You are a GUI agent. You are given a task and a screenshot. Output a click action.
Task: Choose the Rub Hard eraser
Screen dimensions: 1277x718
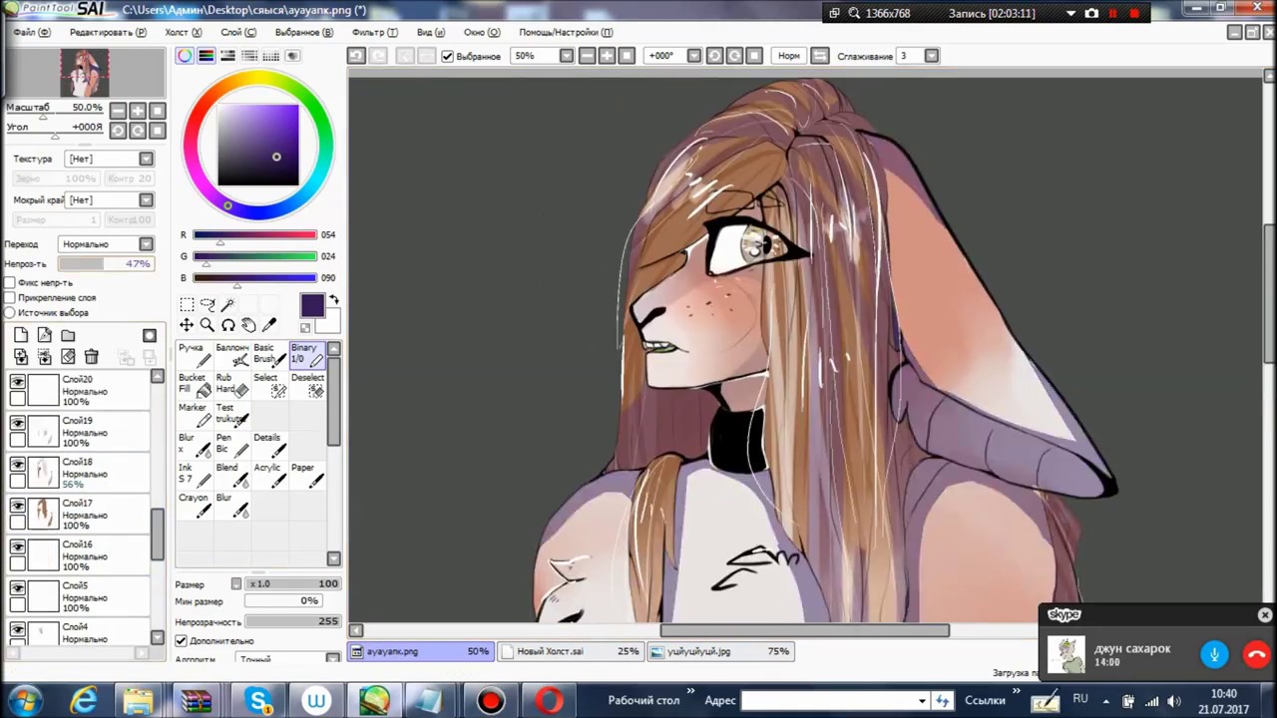point(232,385)
